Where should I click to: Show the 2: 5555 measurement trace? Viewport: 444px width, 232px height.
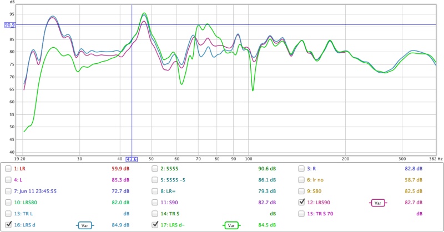coord(155,169)
